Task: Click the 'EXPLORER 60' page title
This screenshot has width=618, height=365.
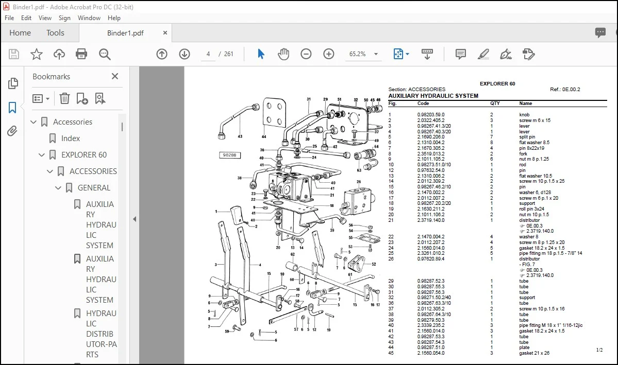Action: click(497, 83)
